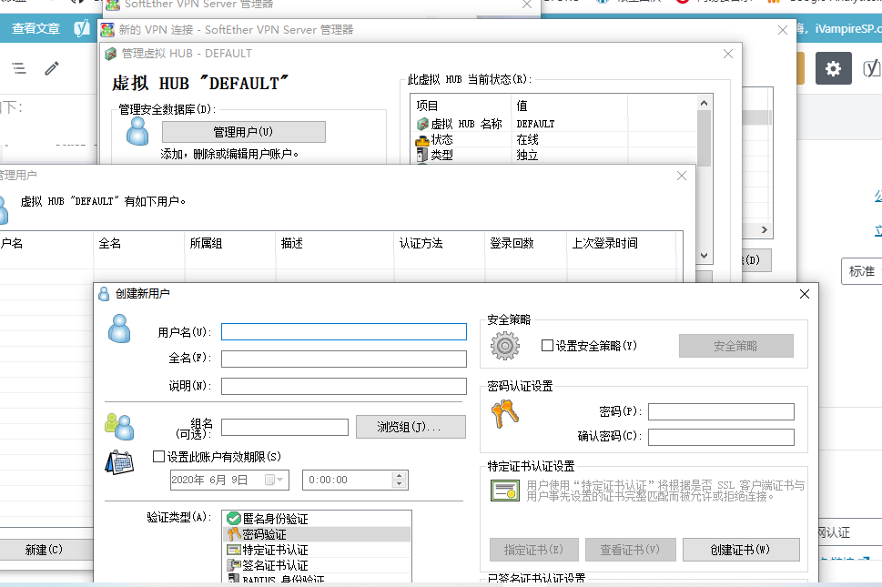Image resolution: width=882 pixels, height=587 pixels.
Task: Click the virtual HUB name row icon in the status list
Action: pyautogui.click(x=422, y=124)
